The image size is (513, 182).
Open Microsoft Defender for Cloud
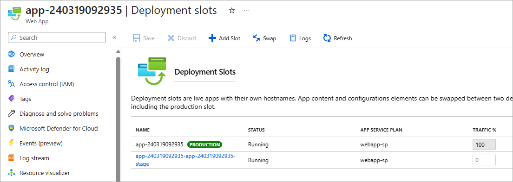tap(59, 128)
